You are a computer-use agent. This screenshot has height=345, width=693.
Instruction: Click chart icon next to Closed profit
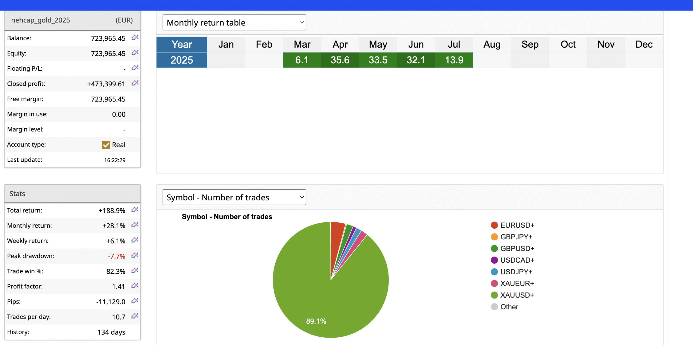point(135,83)
